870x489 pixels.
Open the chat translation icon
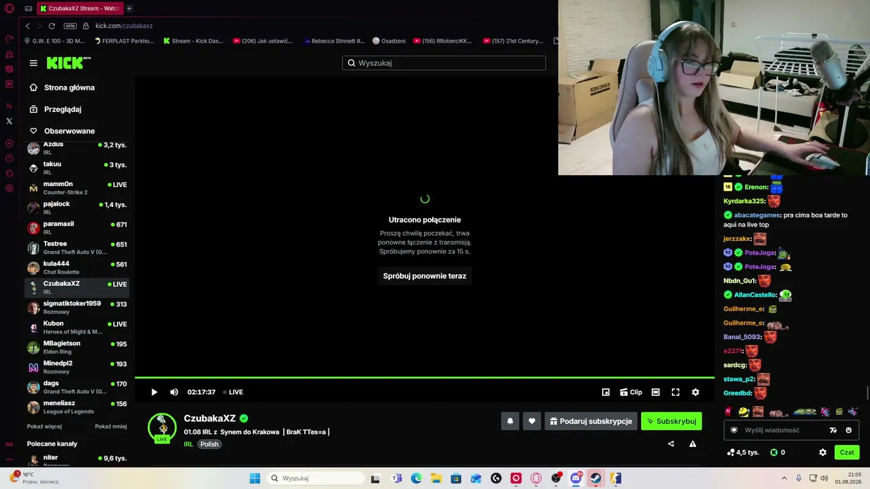[833, 430]
